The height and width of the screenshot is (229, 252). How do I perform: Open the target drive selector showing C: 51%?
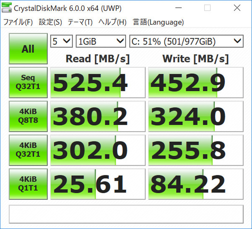[x=186, y=41]
